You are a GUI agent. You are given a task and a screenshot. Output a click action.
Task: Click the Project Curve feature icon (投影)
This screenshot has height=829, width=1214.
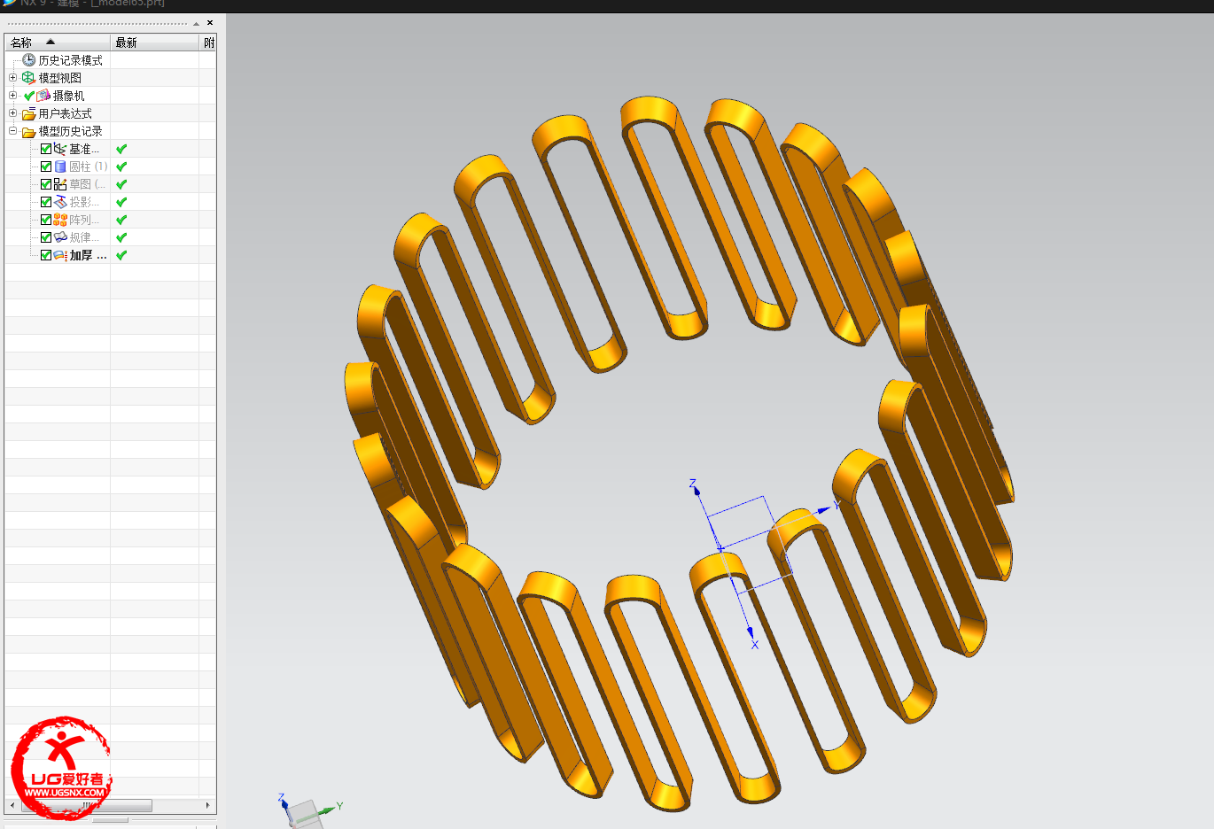pos(60,202)
